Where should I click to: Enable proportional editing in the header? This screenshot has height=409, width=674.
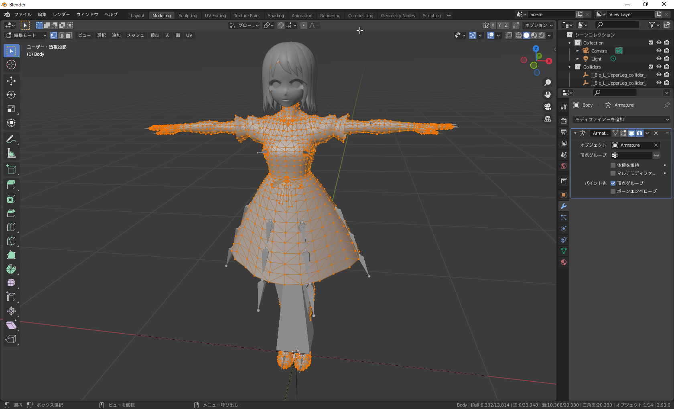(x=304, y=25)
